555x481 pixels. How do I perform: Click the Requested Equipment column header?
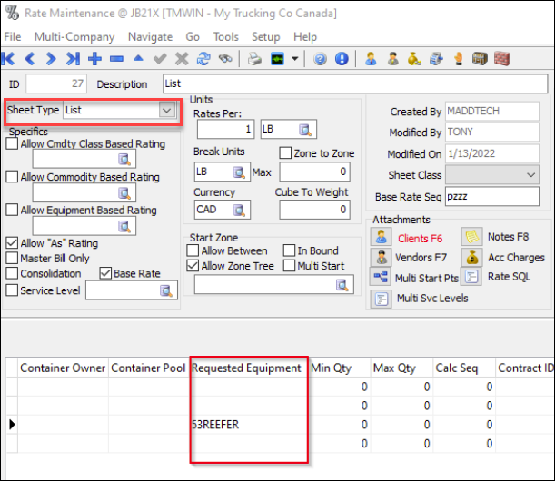pos(246,368)
